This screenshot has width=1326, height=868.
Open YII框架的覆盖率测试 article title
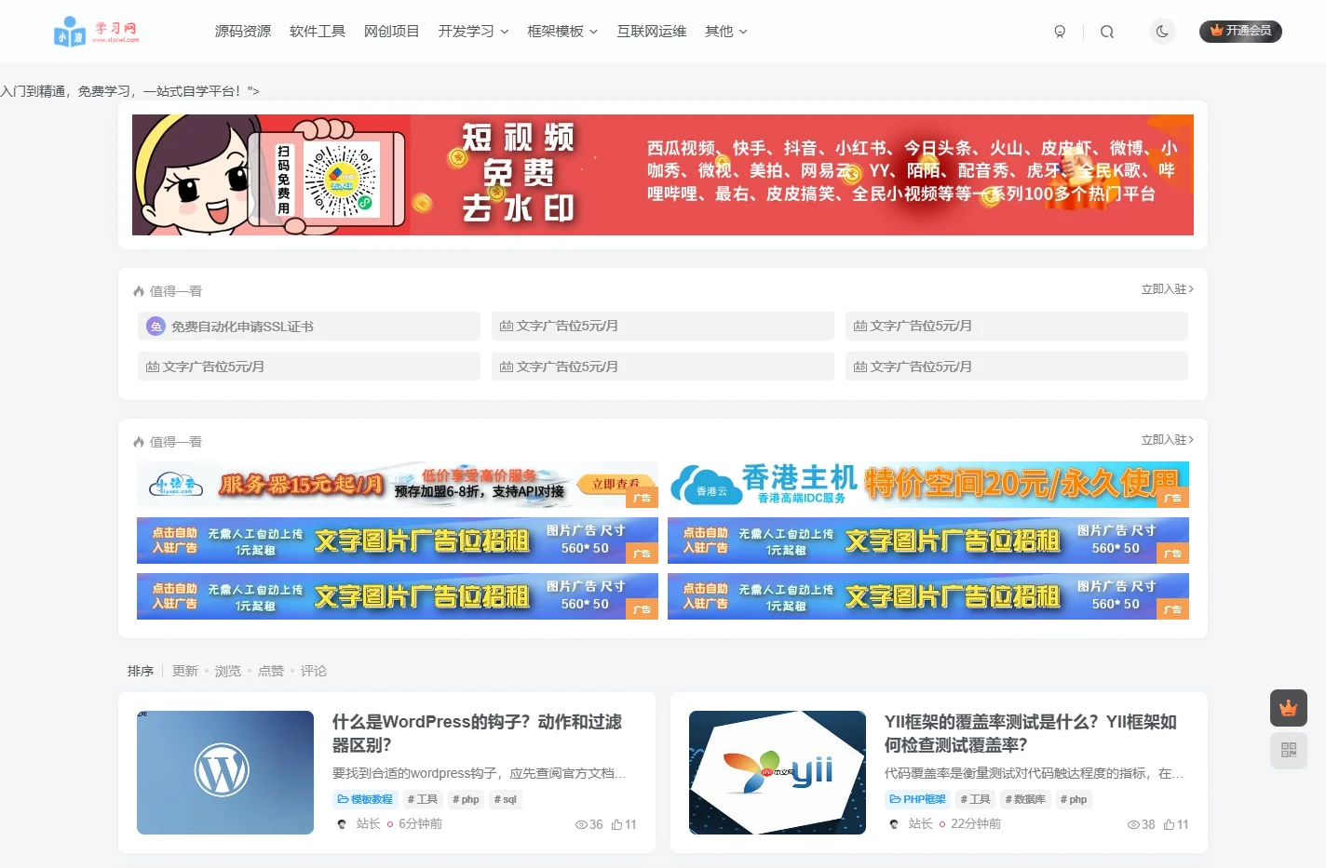1031,733
